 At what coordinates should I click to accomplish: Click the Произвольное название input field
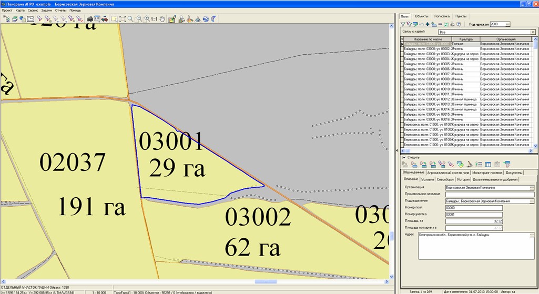(x=489, y=194)
